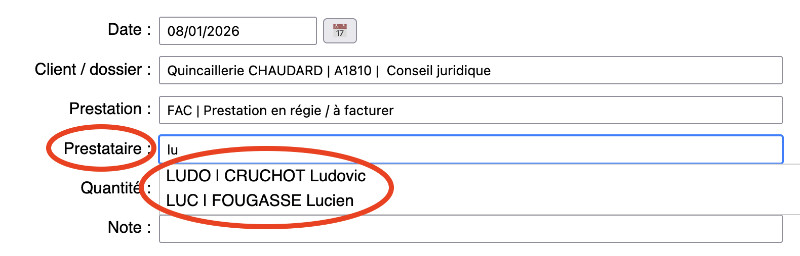This screenshot has height=256, width=800.
Task: Open the calendar date picker icon
Action: (340, 31)
